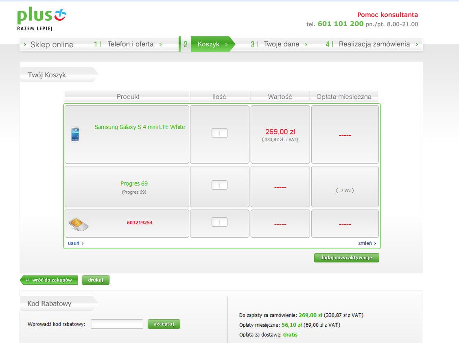This screenshot has height=343, width=459.
Task: Click the dodaj nową aktywację button
Action: pyautogui.click(x=347, y=258)
